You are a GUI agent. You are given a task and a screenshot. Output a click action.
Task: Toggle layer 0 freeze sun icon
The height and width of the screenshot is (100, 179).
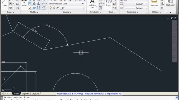(54, 8)
